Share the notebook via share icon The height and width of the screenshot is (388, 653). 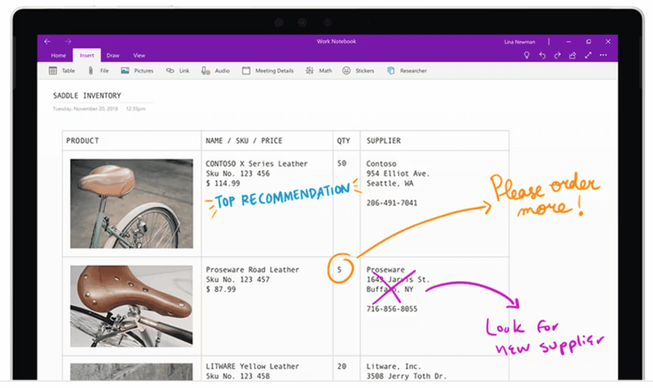(x=573, y=55)
